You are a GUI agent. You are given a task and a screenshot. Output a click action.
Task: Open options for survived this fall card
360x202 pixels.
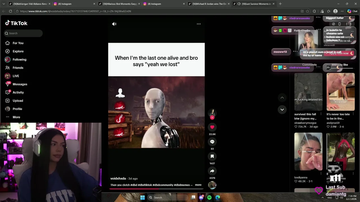(x=321, y=114)
